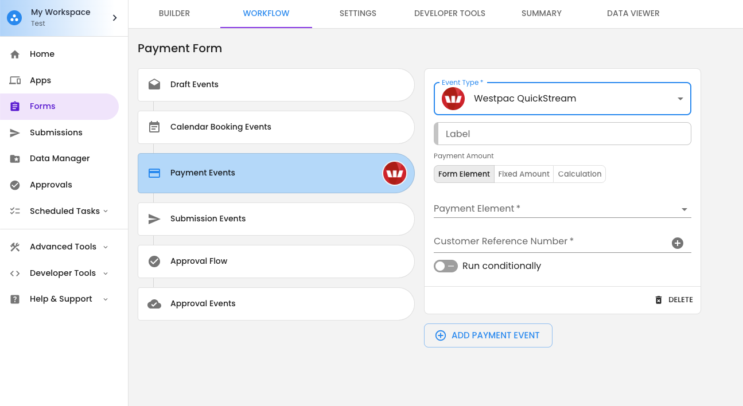The image size is (743, 406).
Task: Open the DEVELOPER TOOLS top tab
Action: point(450,14)
